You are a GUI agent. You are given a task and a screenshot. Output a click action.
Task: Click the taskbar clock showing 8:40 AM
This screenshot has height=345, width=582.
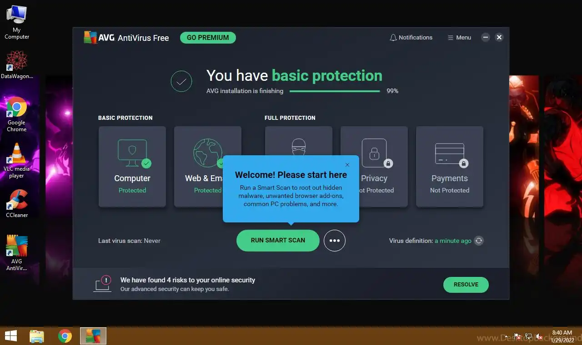pos(562,336)
